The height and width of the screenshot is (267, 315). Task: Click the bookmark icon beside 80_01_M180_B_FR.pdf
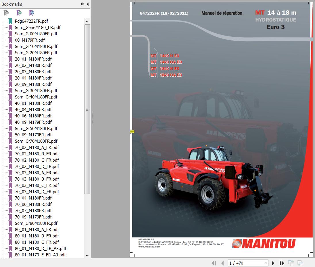click(10, 236)
